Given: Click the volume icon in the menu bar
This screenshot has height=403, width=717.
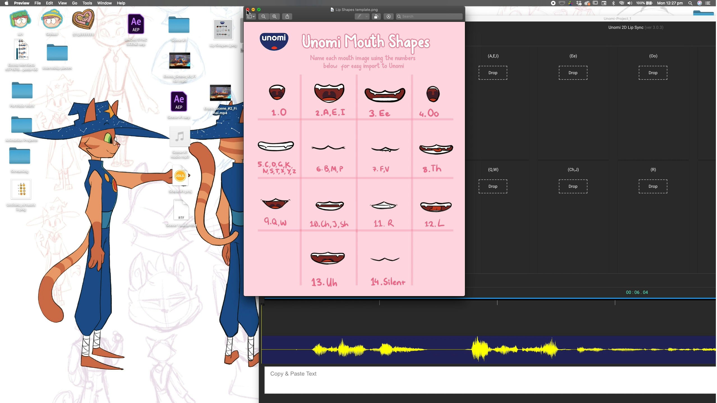Looking at the screenshot, I should point(630,3).
